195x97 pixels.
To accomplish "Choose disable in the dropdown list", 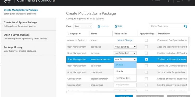I will [125, 71].
